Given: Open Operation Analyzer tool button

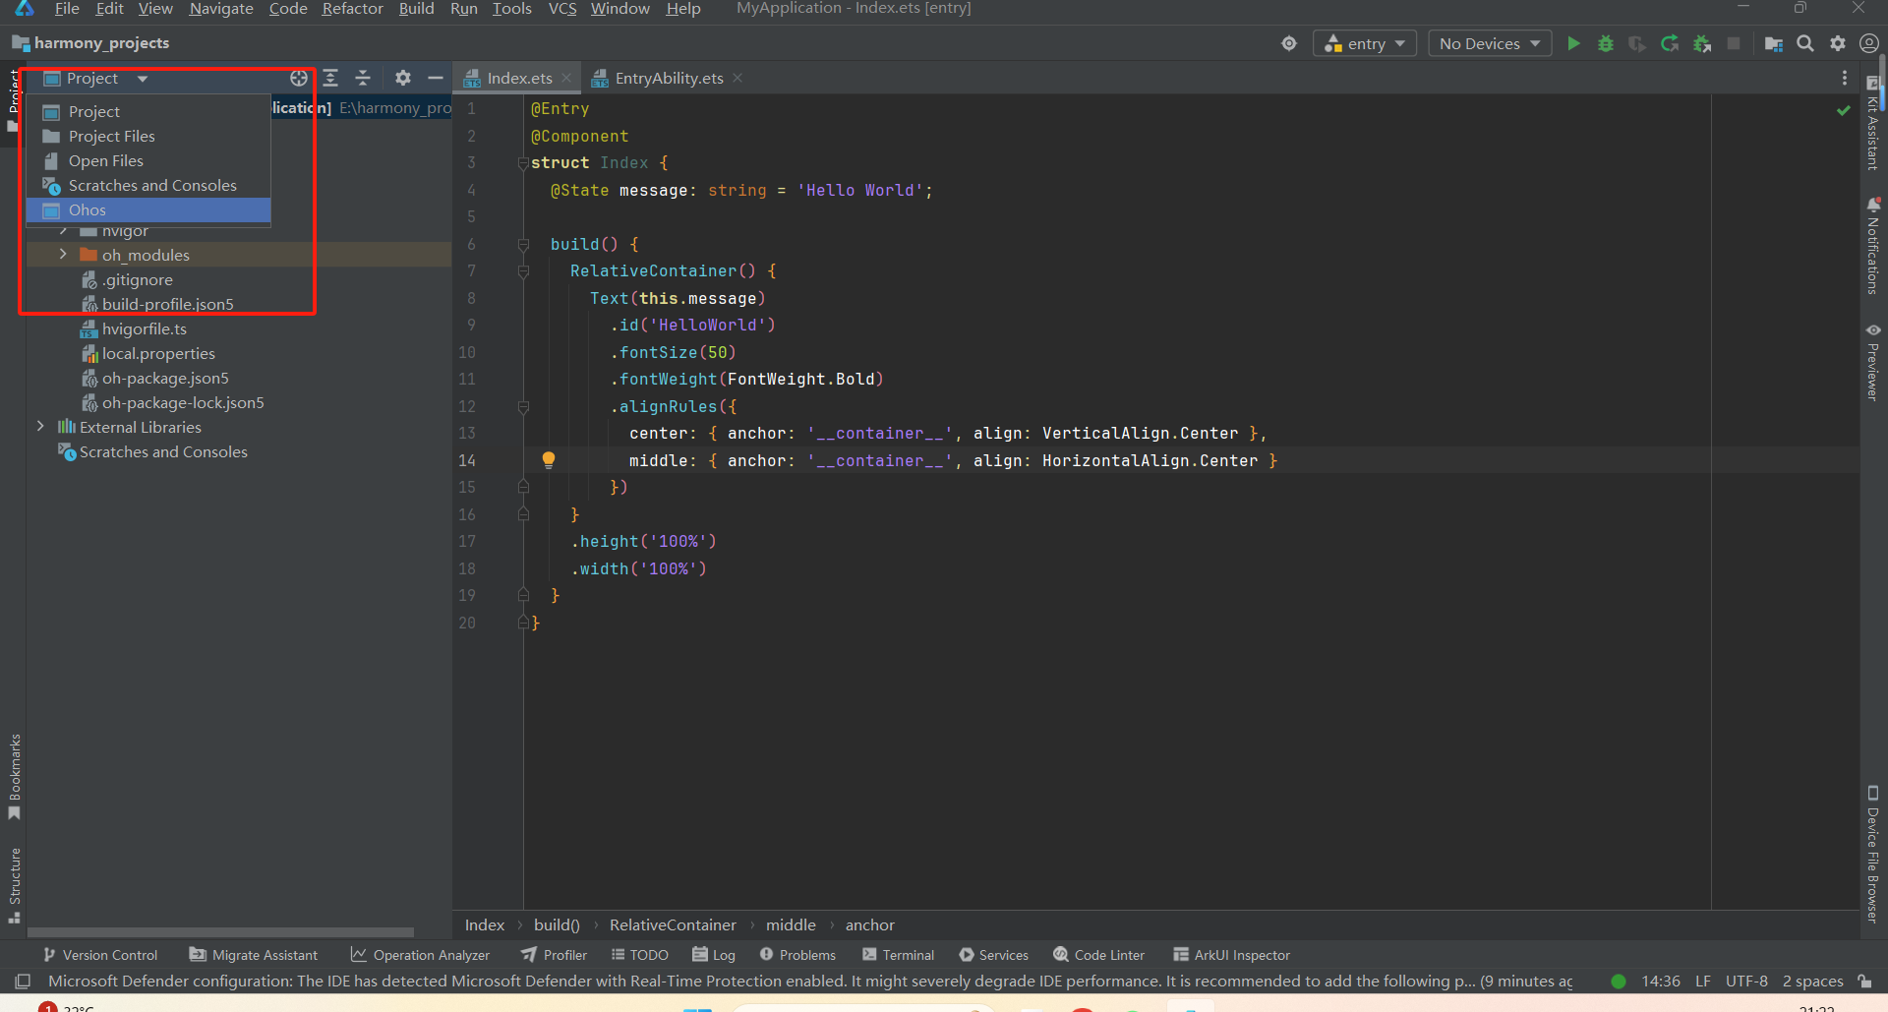Looking at the screenshot, I should [x=420, y=955].
